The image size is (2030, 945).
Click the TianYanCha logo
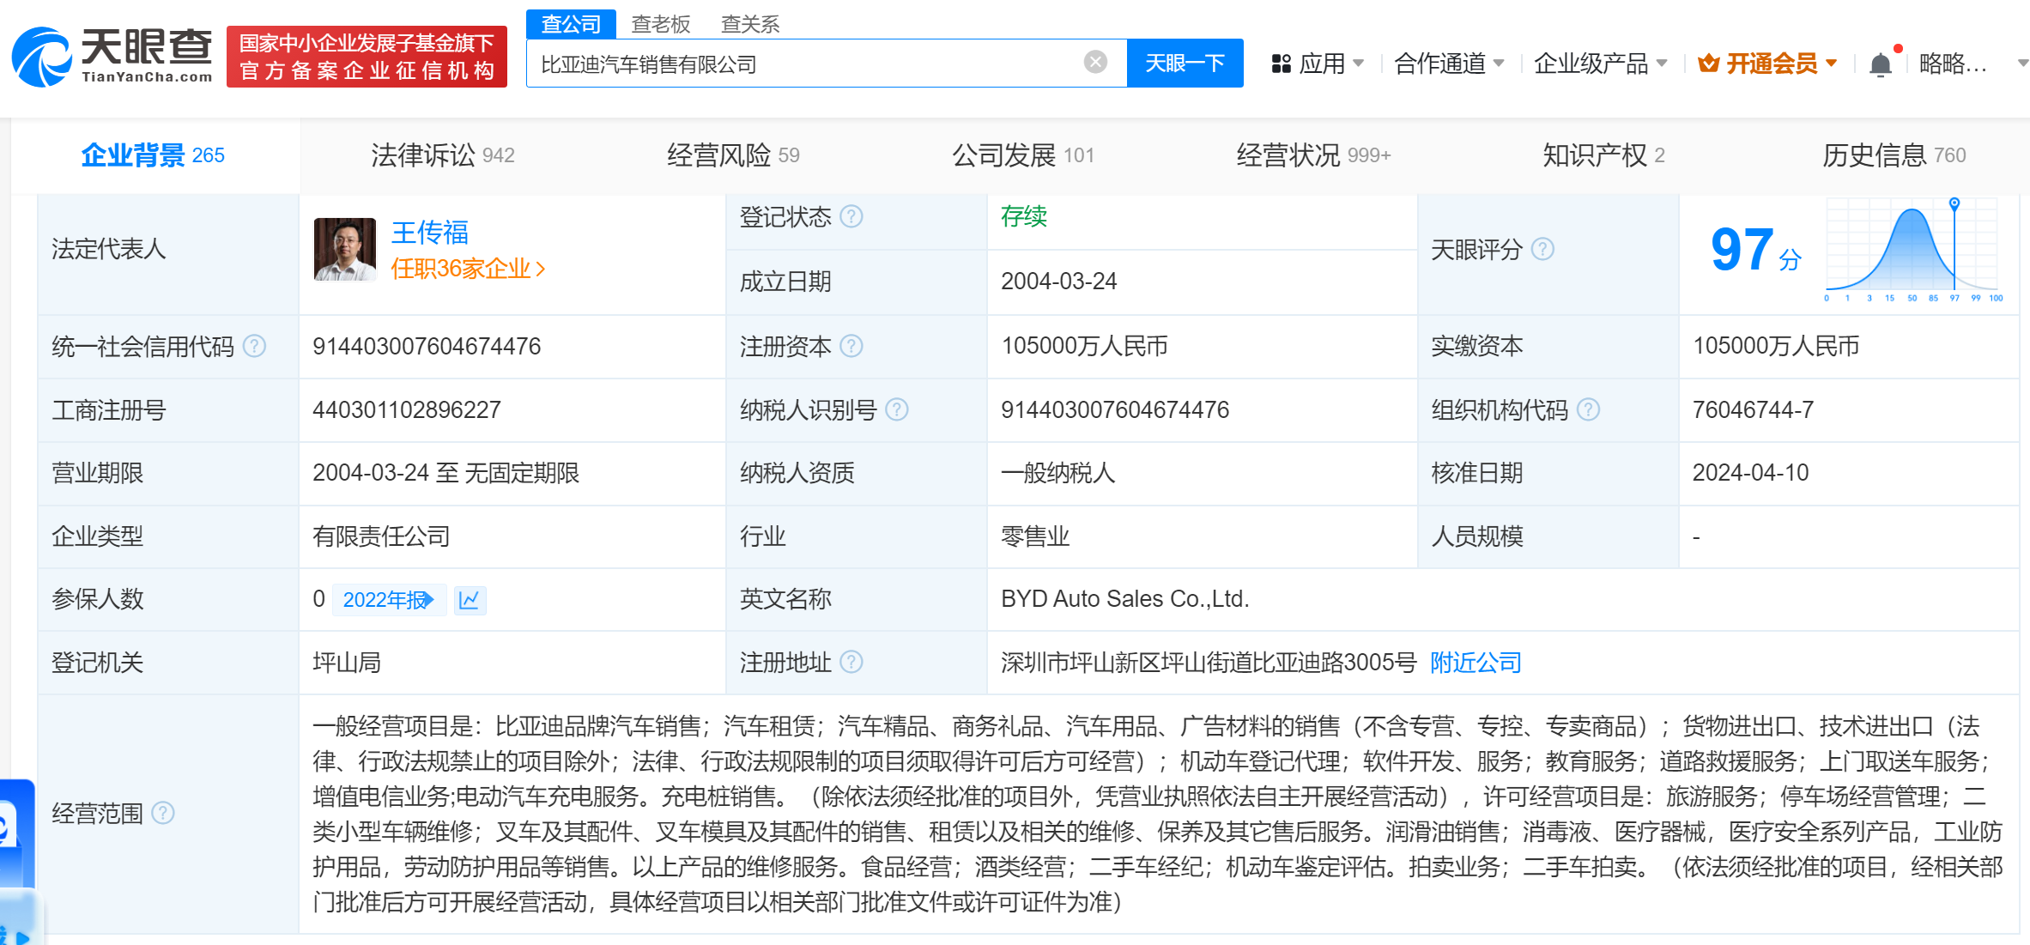[112, 57]
